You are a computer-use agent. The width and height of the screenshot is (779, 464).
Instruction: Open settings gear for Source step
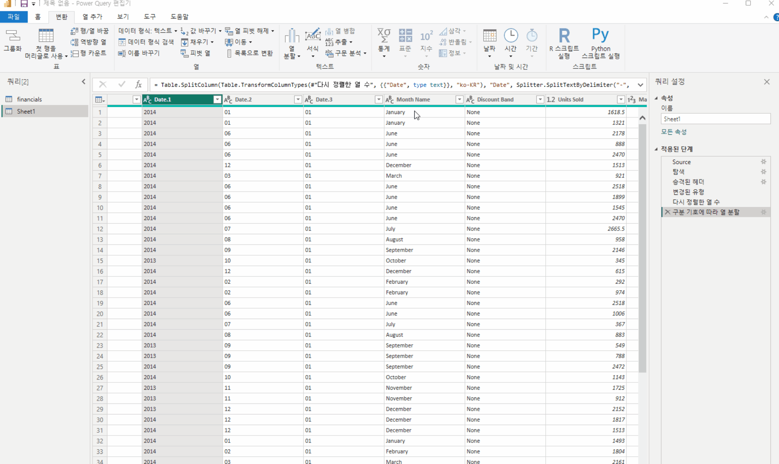coord(763,162)
